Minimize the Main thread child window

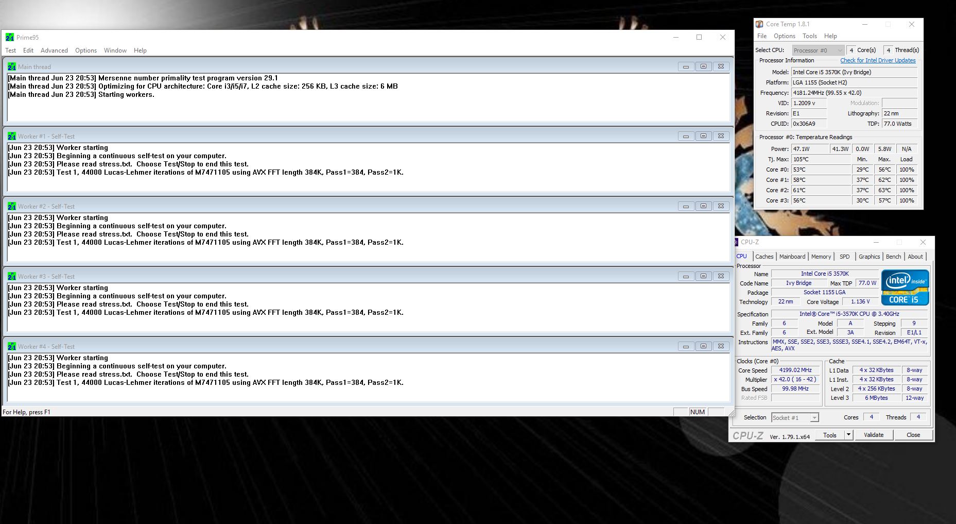[x=686, y=66]
